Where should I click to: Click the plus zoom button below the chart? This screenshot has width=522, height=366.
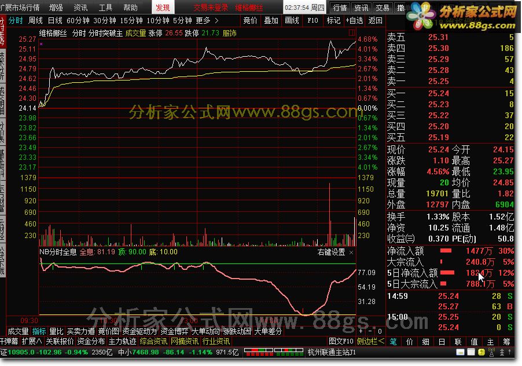pyautogui.click(x=361, y=331)
